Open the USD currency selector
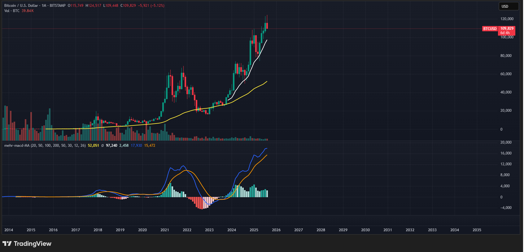 coord(509,7)
